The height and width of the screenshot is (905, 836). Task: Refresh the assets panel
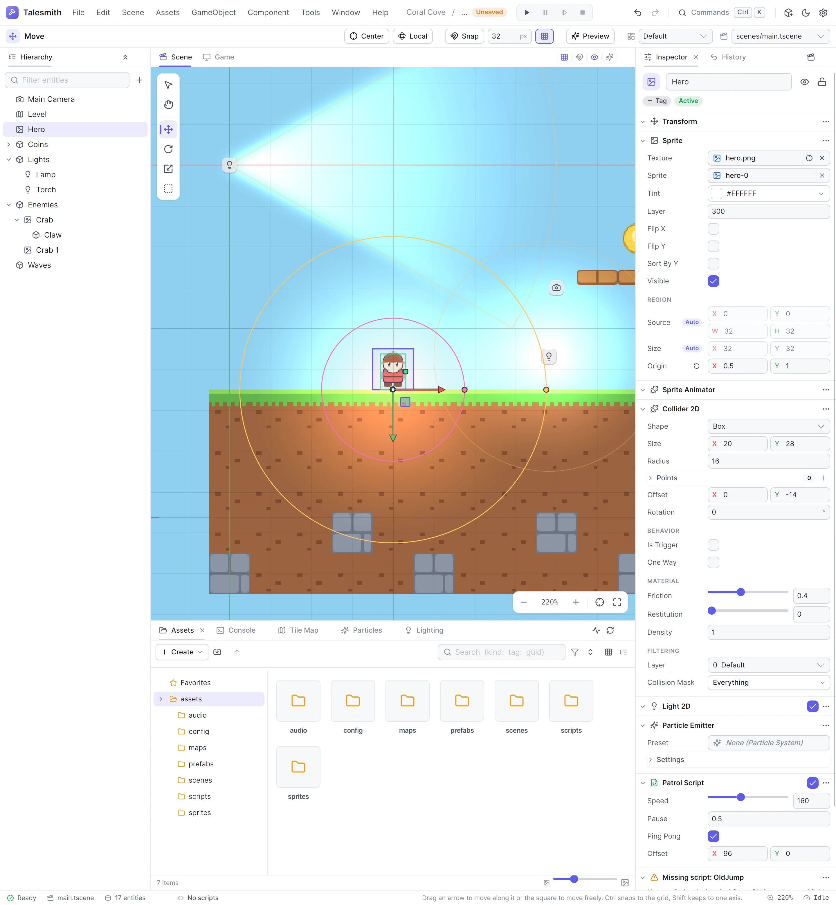point(610,630)
